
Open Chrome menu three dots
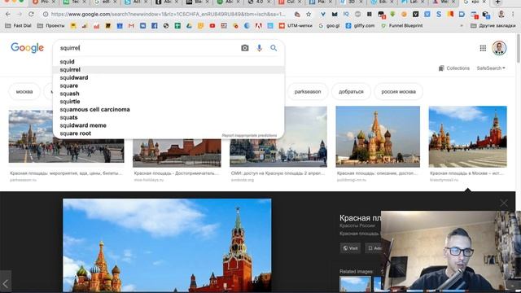click(x=513, y=15)
